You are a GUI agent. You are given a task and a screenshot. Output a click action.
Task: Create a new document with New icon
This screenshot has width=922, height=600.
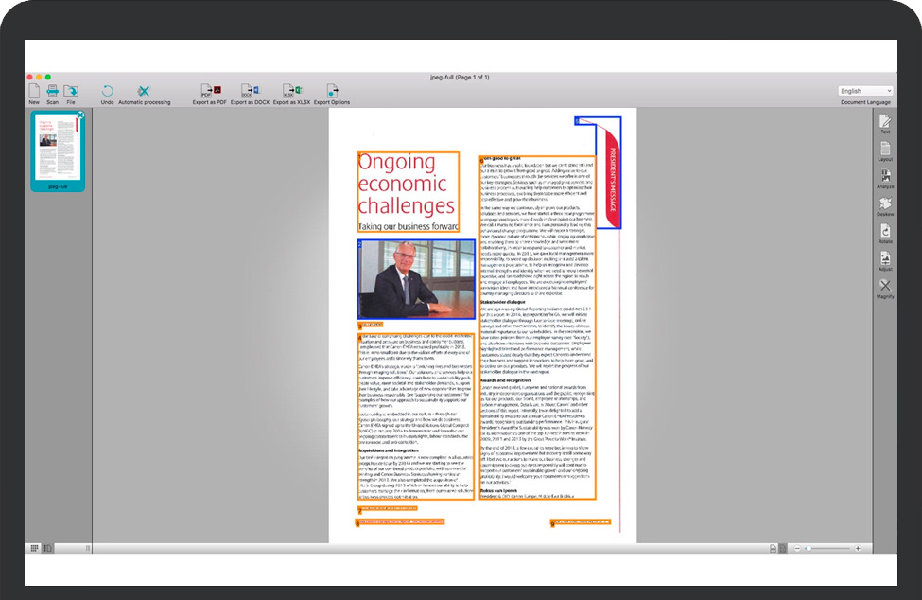click(34, 91)
